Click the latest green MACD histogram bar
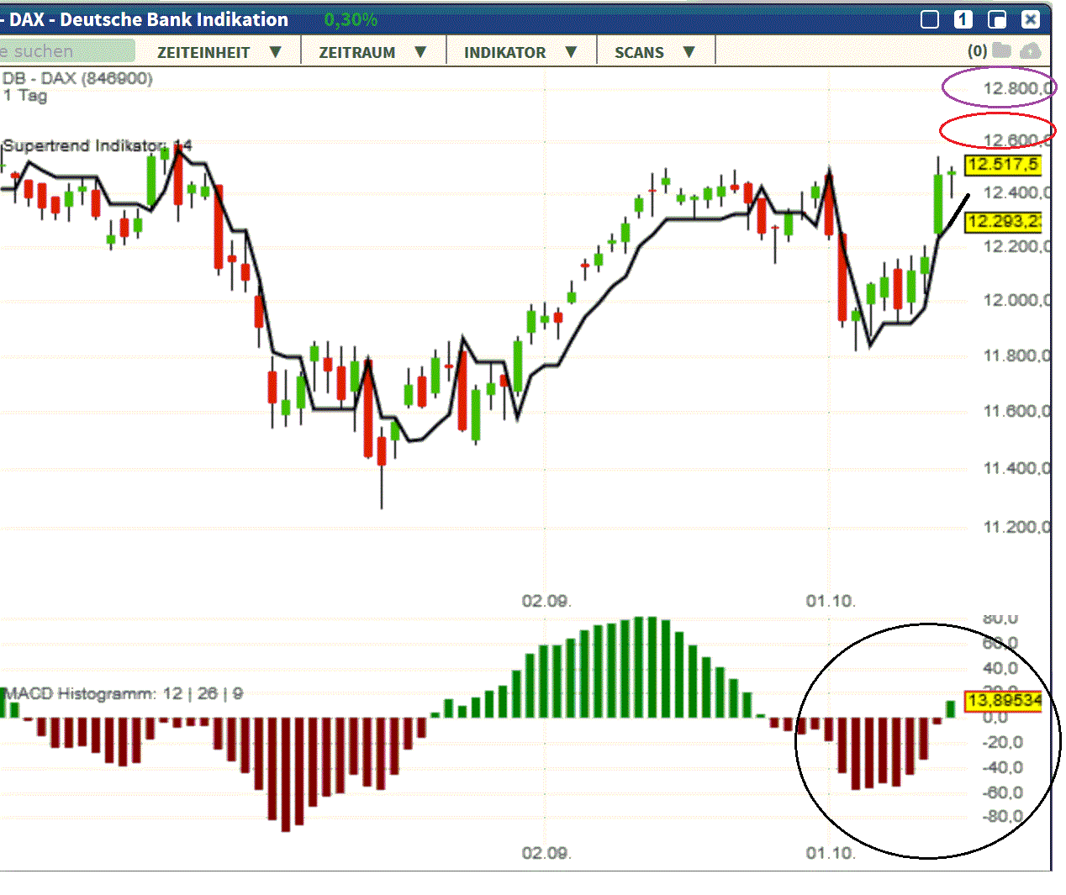 click(x=951, y=708)
